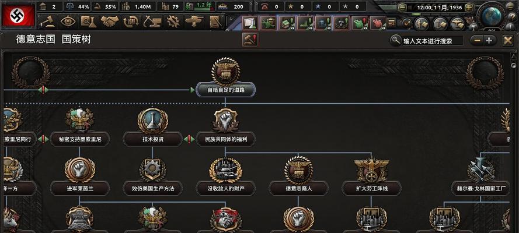Open the logistics notebook icon

216,22
